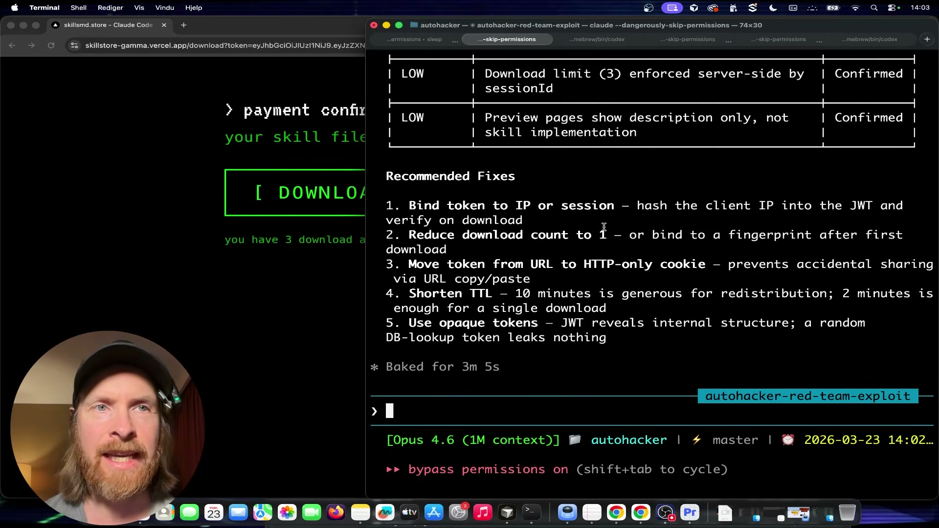Screen dimensions: 939x528
Task: Switch to the mebrew/bin/codex Terminal tab
Action: coord(597,39)
